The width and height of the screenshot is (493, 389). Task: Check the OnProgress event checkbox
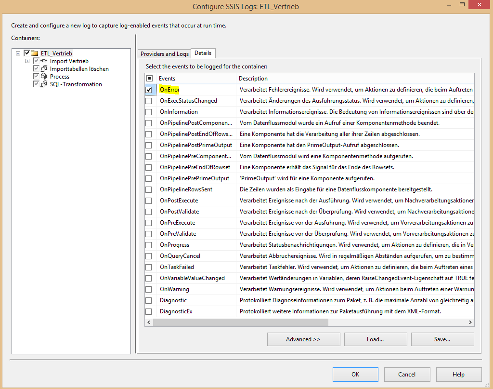click(x=149, y=245)
